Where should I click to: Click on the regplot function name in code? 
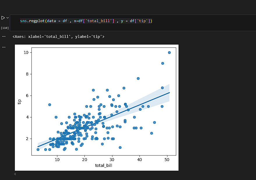(x=37, y=21)
